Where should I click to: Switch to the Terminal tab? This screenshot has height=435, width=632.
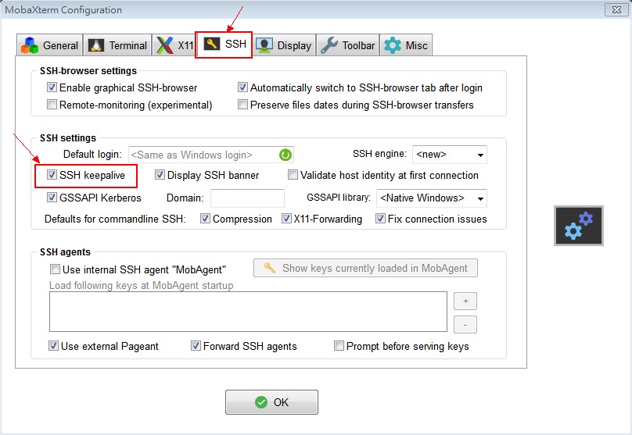(117, 45)
